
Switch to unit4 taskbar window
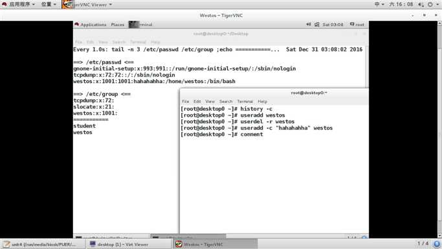43,244
